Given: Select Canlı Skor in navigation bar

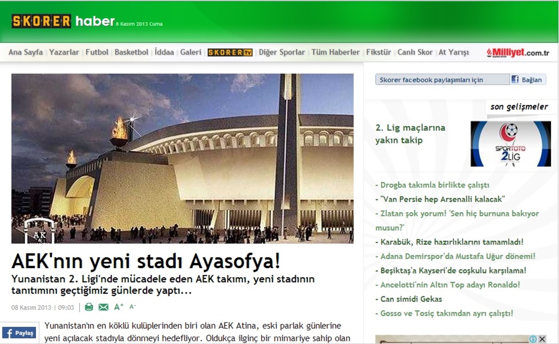Looking at the screenshot, I should coord(415,52).
